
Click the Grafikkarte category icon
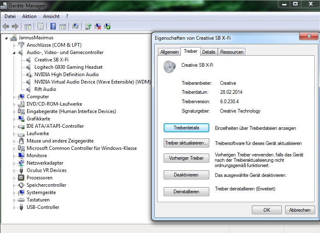[21, 119]
